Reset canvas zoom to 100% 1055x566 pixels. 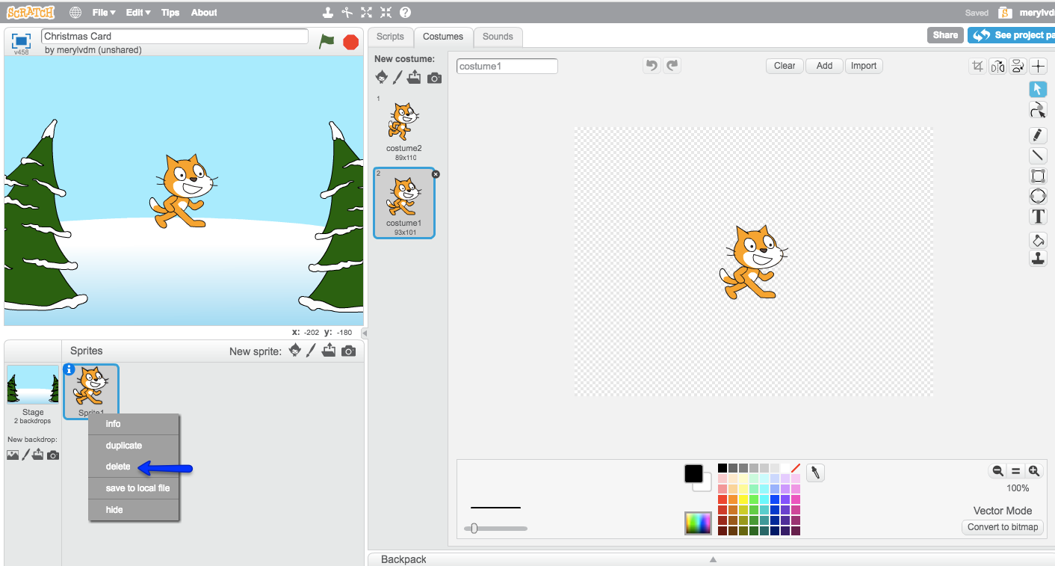coord(1015,471)
